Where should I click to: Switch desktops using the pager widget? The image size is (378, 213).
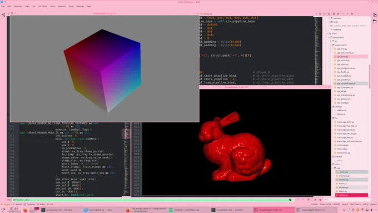pos(34,210)
